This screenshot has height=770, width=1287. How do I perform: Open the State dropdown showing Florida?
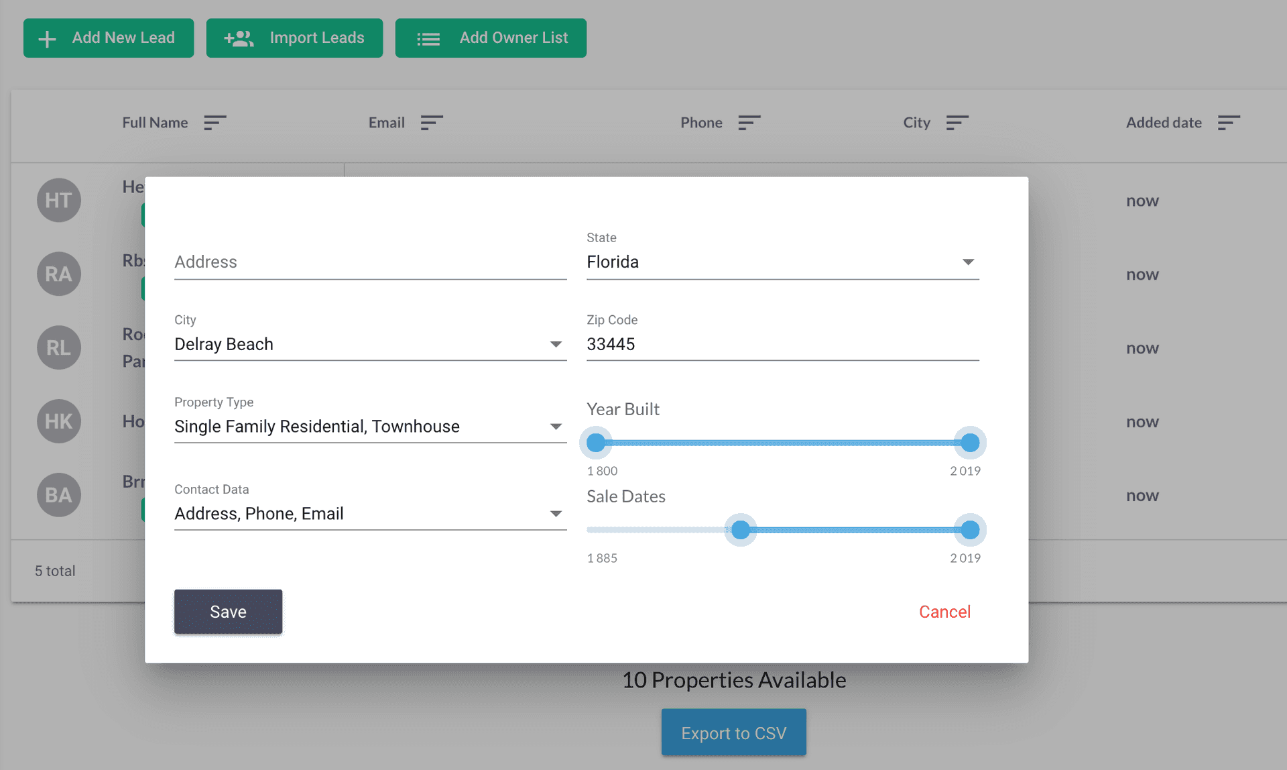coord(782,262)
